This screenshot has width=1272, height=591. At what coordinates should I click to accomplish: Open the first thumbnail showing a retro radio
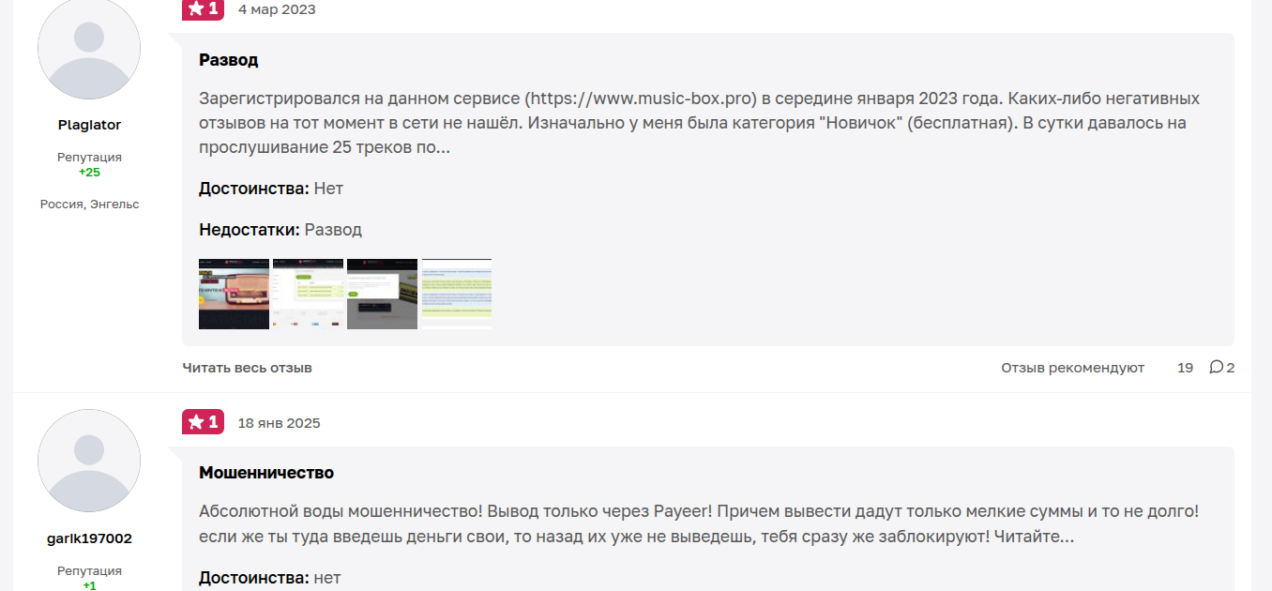click(234, 294)
